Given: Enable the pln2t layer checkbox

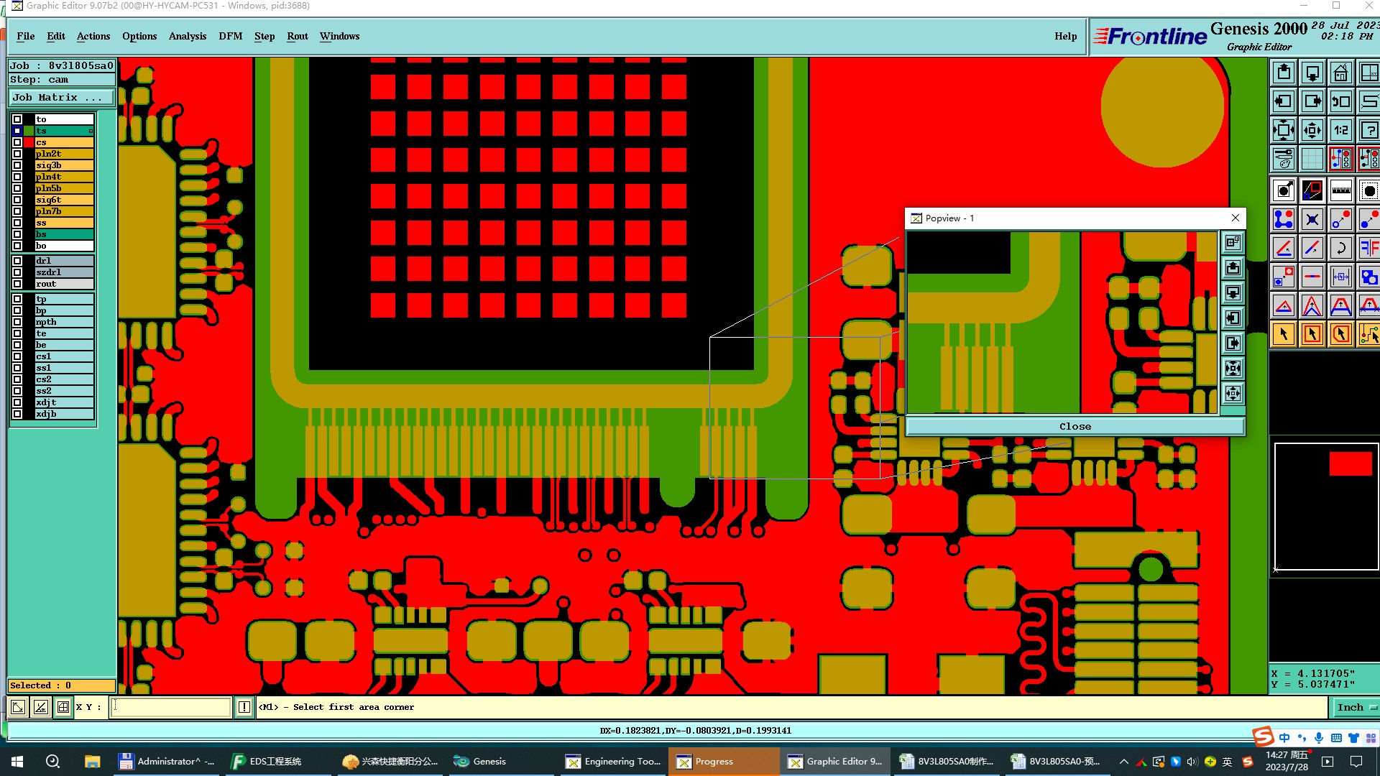Looking at the screenshot, I should (17, 154).
